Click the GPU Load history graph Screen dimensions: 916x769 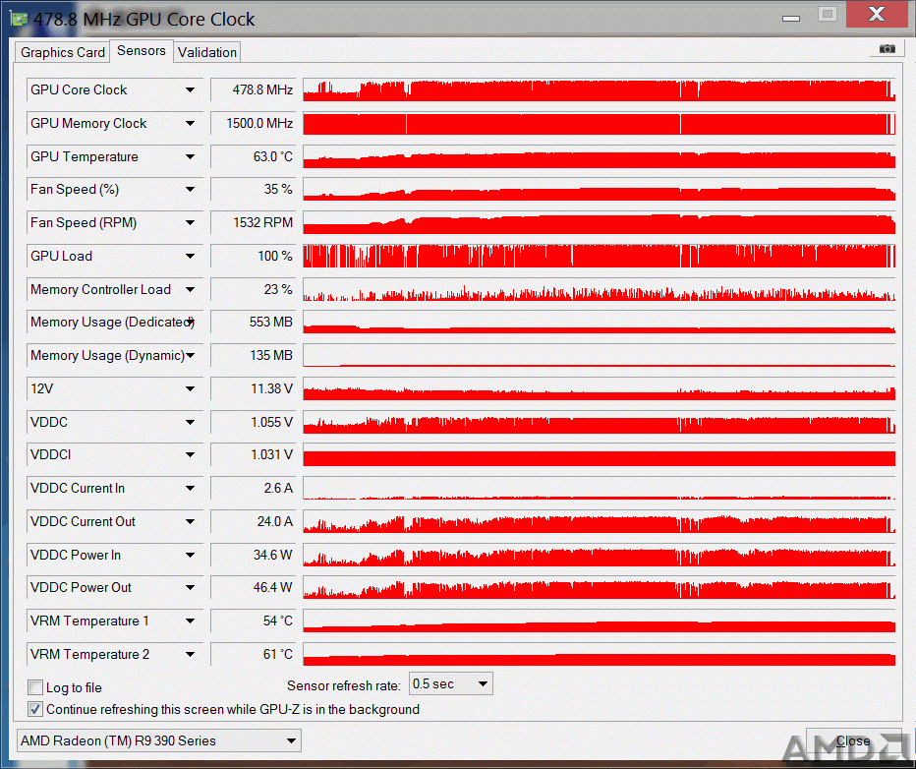click(x=599, y=256)
